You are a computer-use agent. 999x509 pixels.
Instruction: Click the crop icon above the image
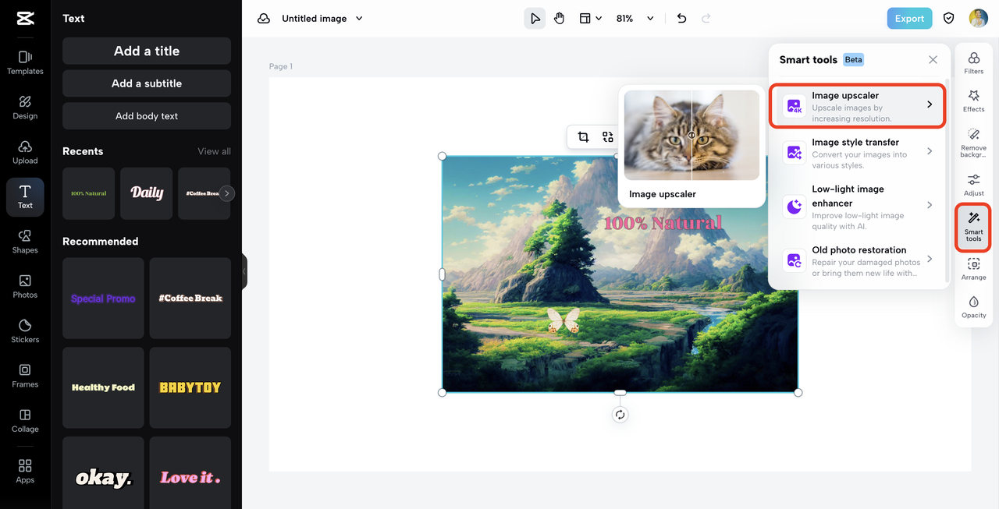point(583,137)
